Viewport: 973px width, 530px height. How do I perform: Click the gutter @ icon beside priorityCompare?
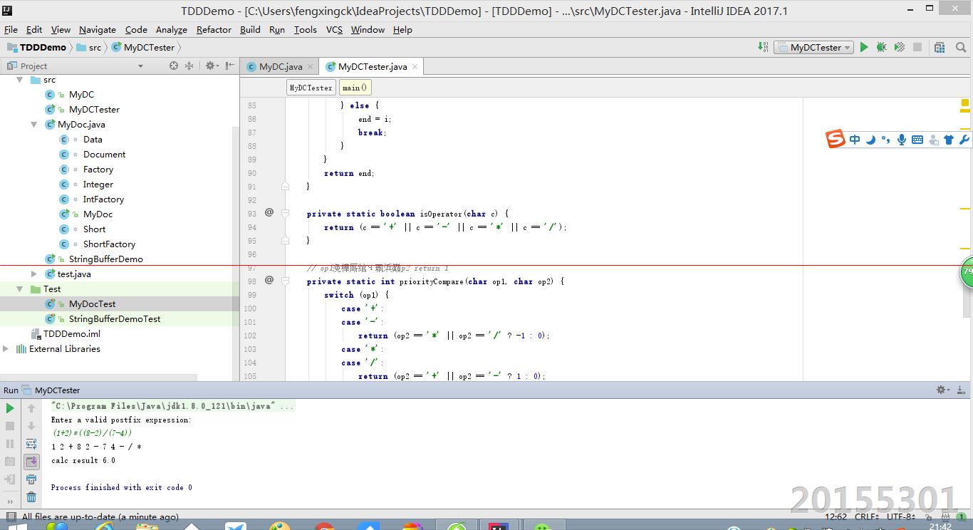(x=269, y=280)
